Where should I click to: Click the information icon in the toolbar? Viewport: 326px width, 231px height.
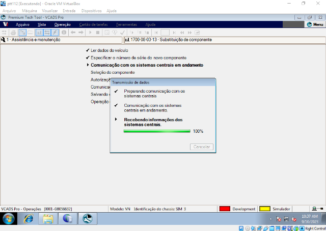coord(64,33)
